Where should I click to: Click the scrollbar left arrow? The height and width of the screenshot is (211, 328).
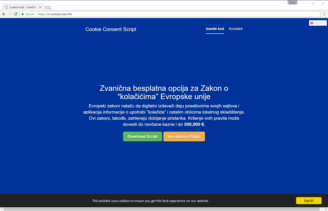pos(2,209)
